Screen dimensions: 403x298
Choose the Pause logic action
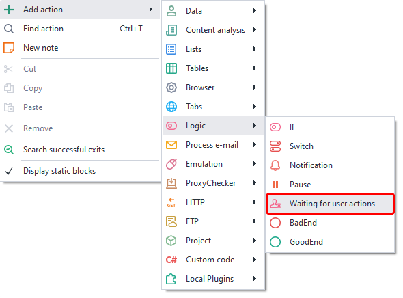pyautogui.click(x=331, y=185)
